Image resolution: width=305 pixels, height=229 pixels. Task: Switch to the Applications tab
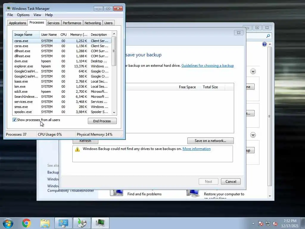tap(18, 23)
